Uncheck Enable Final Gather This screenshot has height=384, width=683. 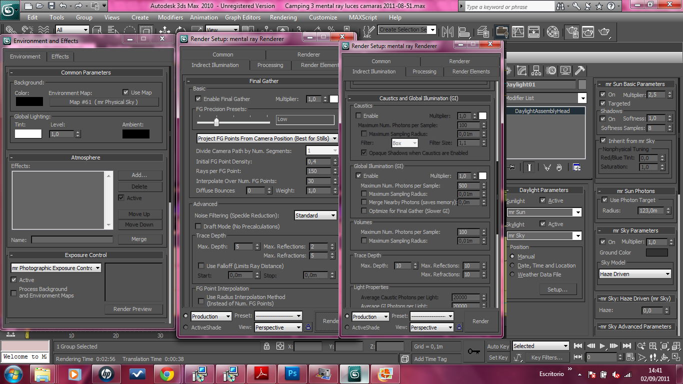click(x=198, y=99)
